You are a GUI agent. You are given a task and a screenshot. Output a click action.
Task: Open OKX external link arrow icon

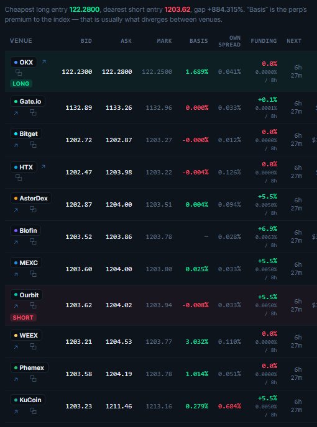[x=44, y=62]
